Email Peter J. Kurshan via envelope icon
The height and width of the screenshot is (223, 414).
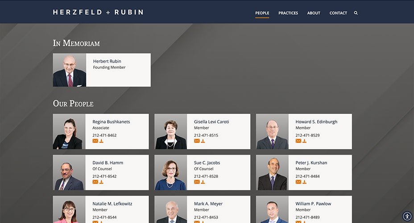click(x=298, y=182)
